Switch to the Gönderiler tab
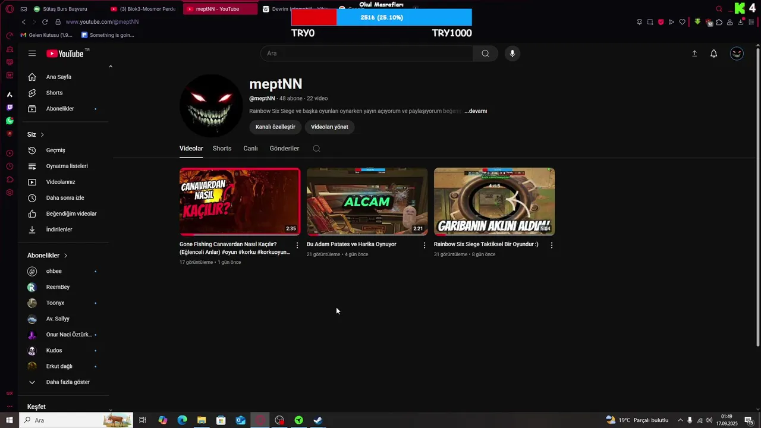This screenshot has width=761, height=428. [x=284, y=149]
